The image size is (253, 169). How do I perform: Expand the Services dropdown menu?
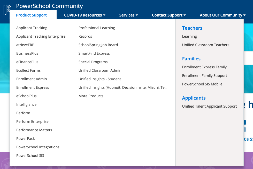(128, 15)
